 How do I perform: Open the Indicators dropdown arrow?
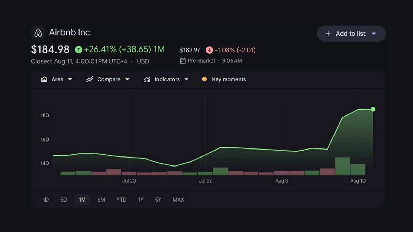[x=186, y=79]
